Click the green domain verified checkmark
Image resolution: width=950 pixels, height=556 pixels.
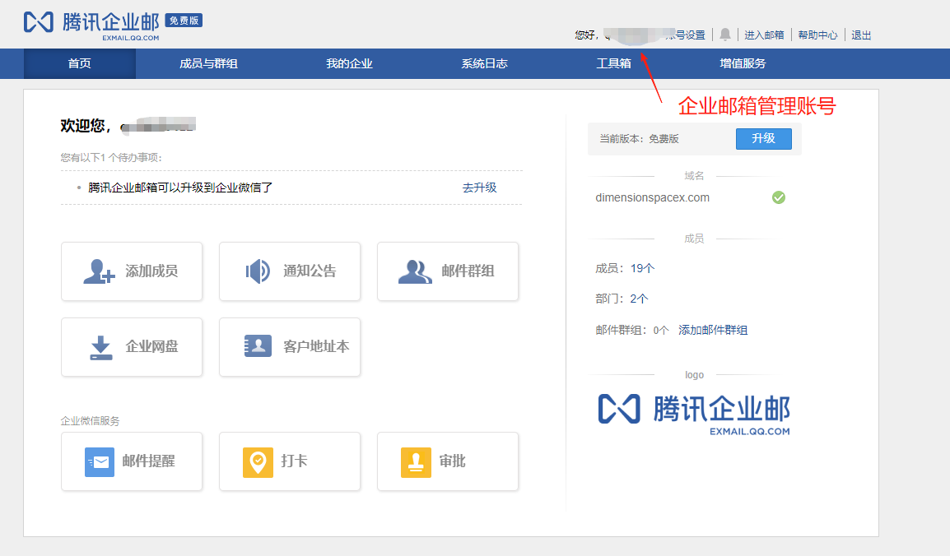tap(779, 197)
